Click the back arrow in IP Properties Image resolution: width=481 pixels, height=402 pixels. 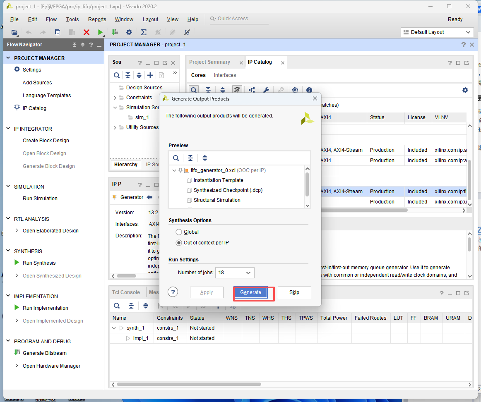coord(150,197)
